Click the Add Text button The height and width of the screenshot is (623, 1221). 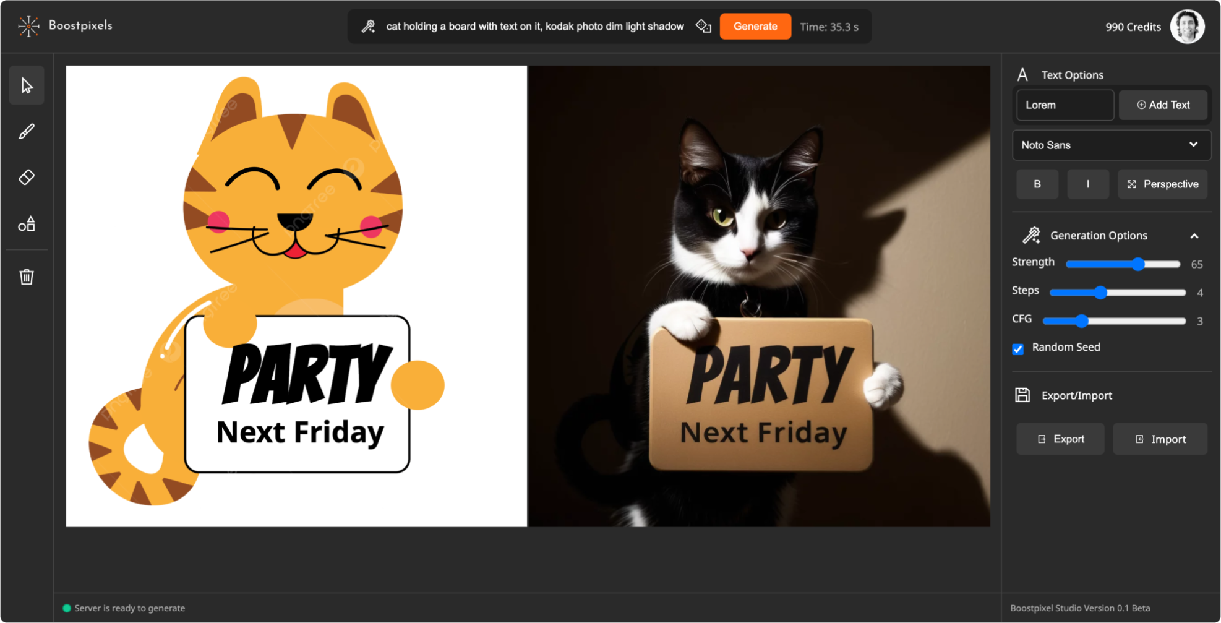click(1163, 105)
